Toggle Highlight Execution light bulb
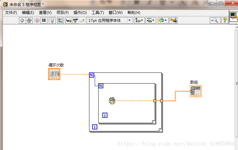 coord(52,21)
